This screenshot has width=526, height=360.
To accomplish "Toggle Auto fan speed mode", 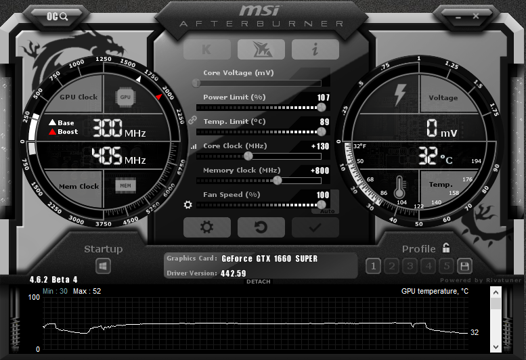I will pyautogui.click(x=327, y=210).
